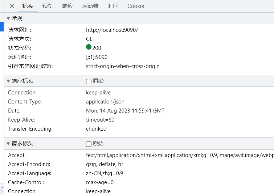Open the 响应 tab
Image resolution: width=274 pixels, height=195 pixels.
68,6
